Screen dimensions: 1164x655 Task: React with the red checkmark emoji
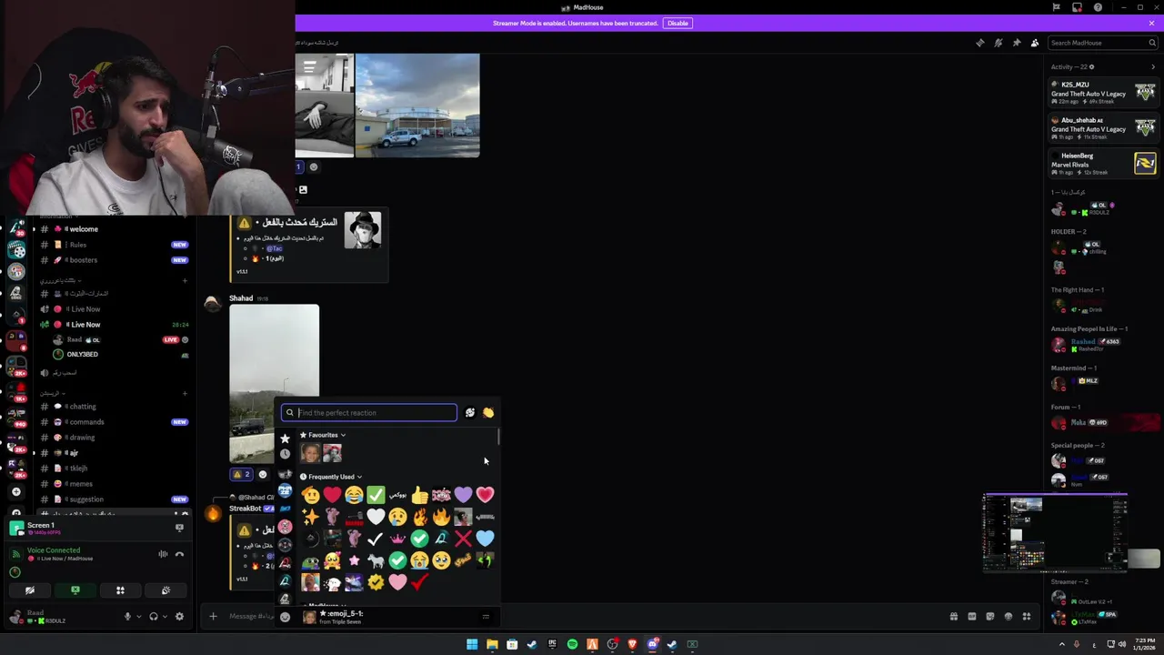419,582
